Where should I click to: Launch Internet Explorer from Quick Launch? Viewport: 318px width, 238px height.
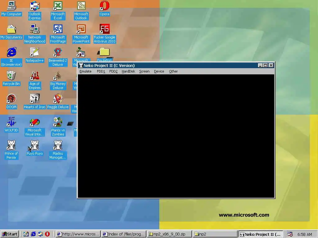(33, 234)
